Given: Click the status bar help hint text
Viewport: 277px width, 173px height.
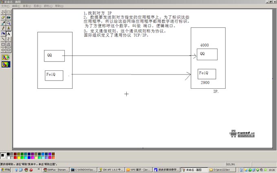Looking at the screenshot, I should coord(29,164).
